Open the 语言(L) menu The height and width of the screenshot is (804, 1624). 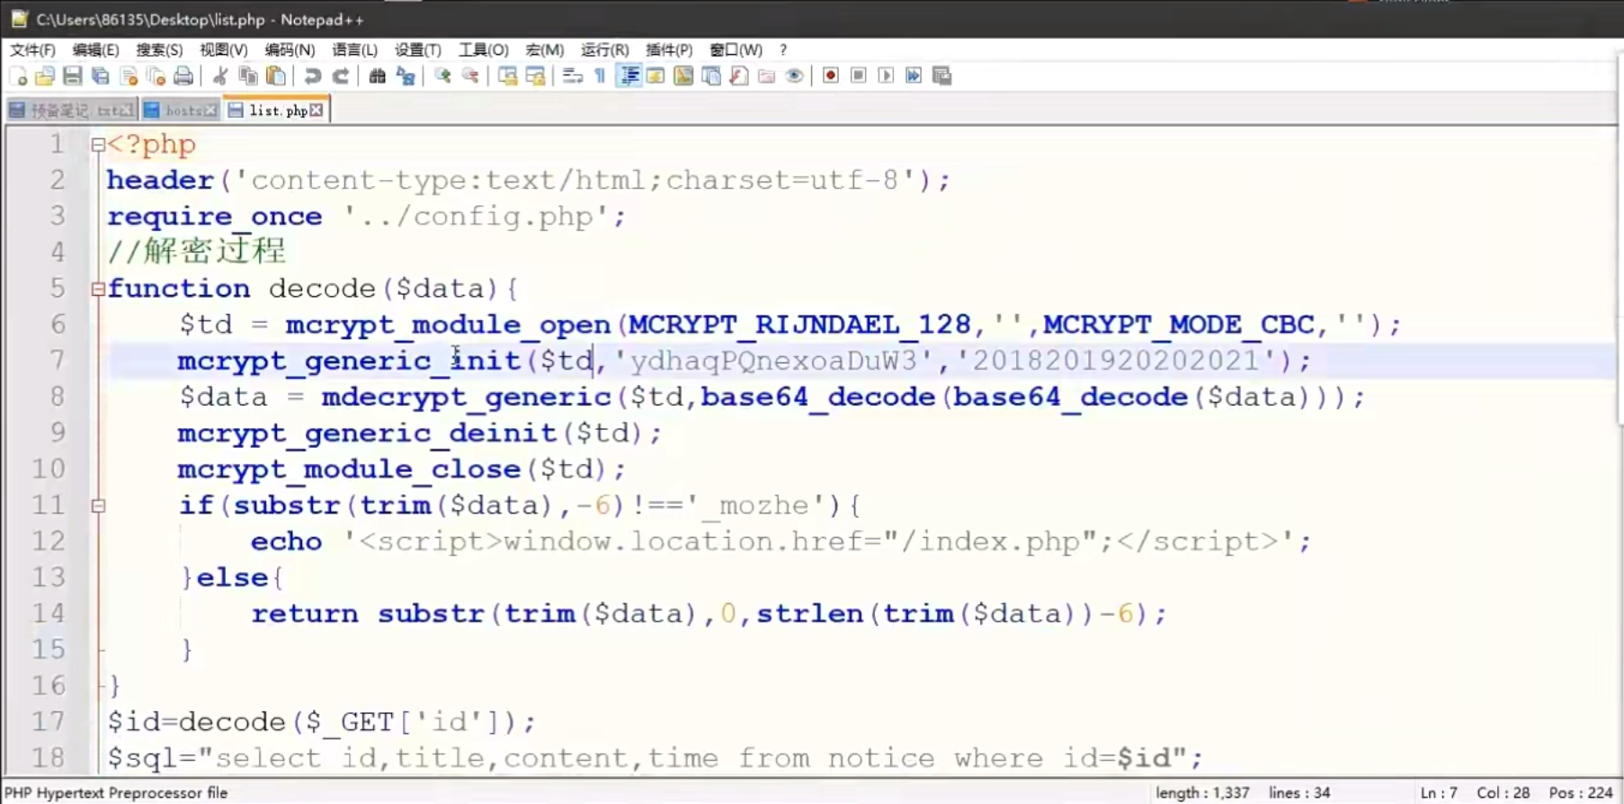pos(354,49)
